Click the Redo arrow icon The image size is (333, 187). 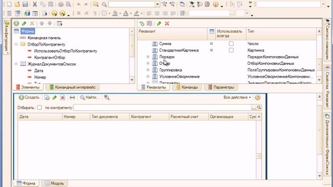pos(86,4)
